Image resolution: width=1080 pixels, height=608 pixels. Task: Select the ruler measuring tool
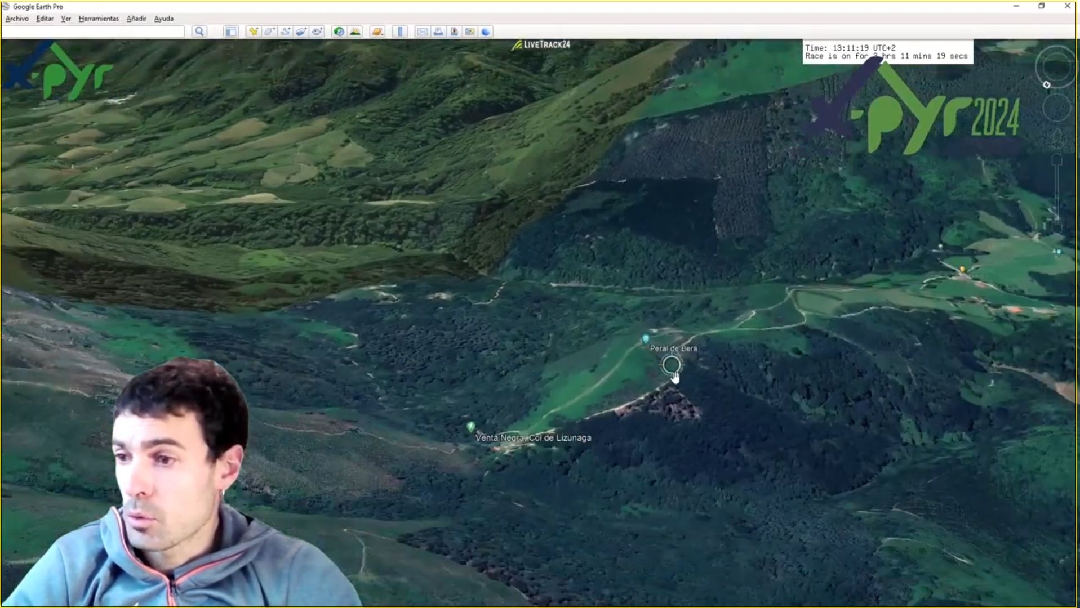click(x=400, y=32)
